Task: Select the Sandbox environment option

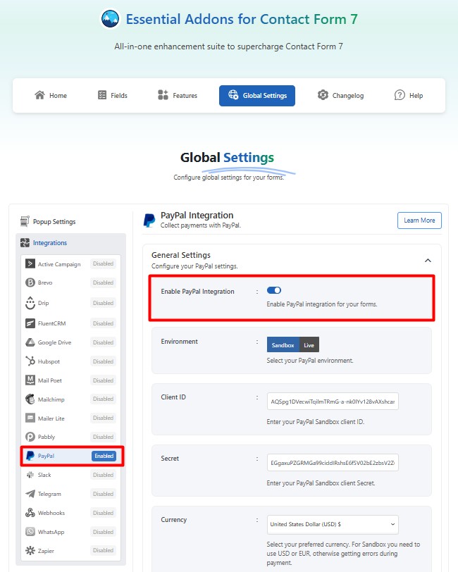Action: click(283, 344)
